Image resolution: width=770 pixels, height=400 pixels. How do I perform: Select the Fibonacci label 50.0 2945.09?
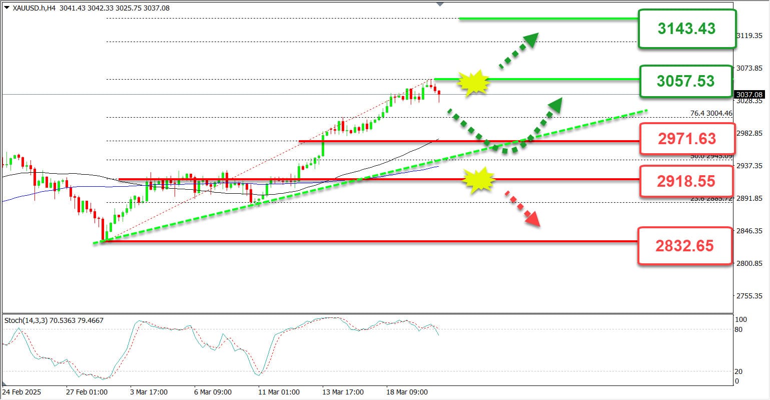pos(711,156)
